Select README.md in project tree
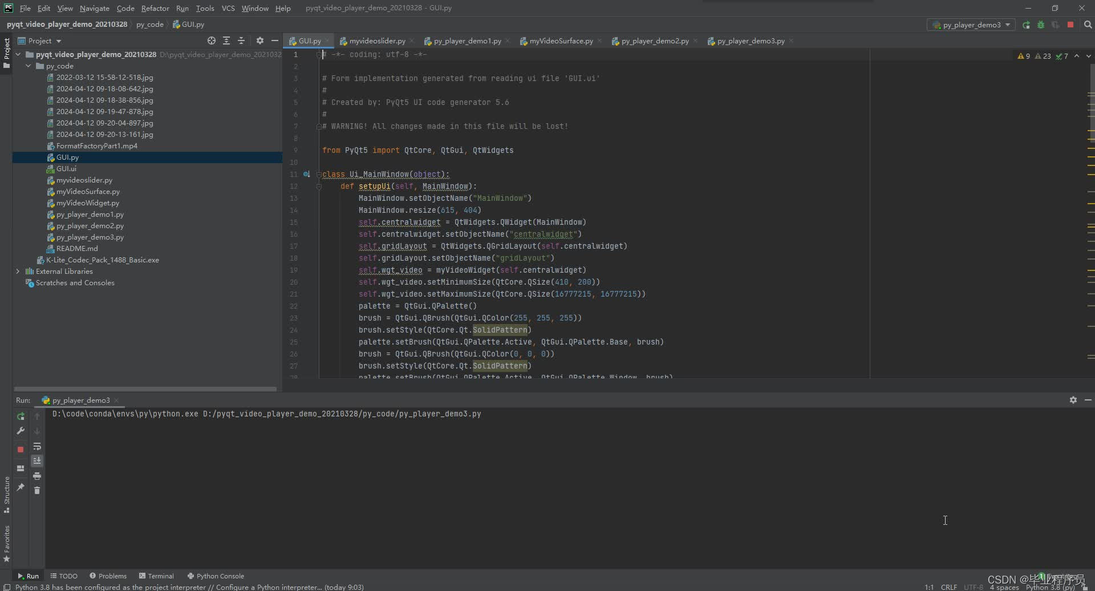This screenshot has width=1095, height=591. point(77,248)
